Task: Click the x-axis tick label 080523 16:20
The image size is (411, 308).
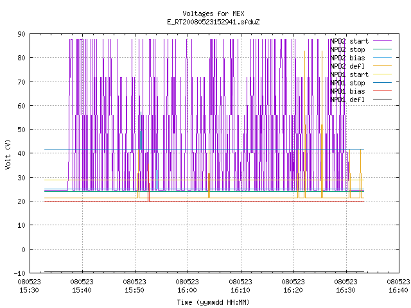Action: pos(293,286)
